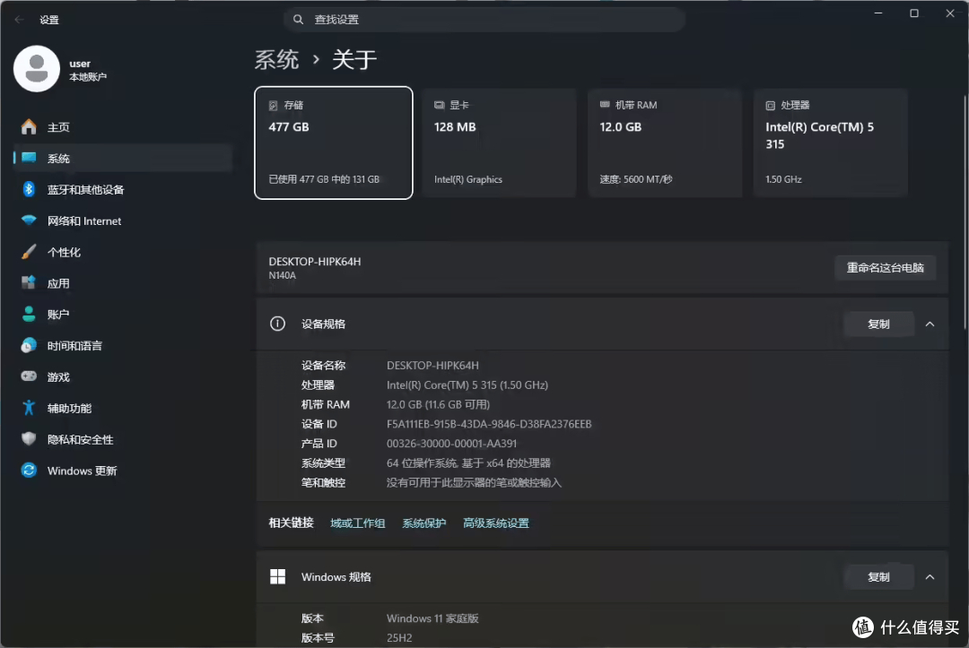
Task: Open 游戏 settings page
Action: coord(122,376)
